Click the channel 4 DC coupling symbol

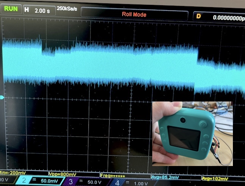pyautogui.click(x=128, y=182)
